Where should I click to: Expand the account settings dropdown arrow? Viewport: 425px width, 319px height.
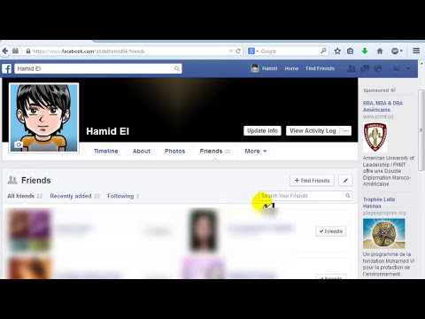click(408, 68)
